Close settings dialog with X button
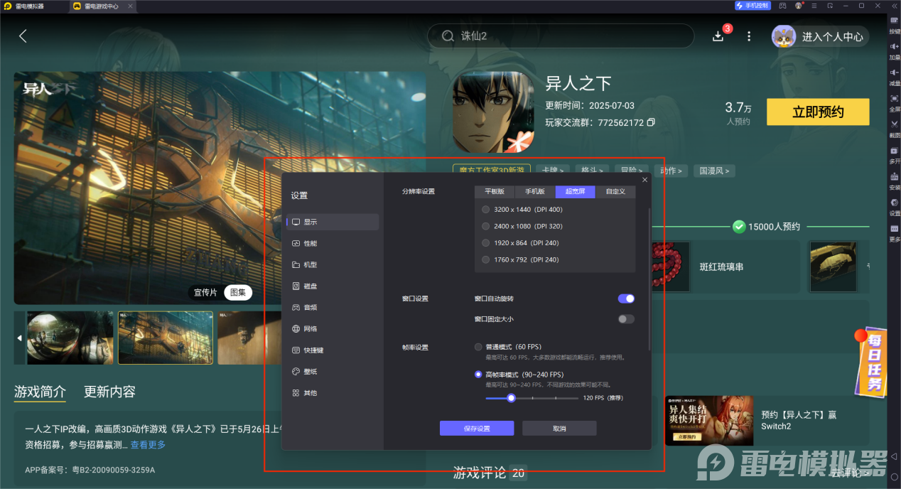This screenshot has width=901, height=489. click(644, 180)
